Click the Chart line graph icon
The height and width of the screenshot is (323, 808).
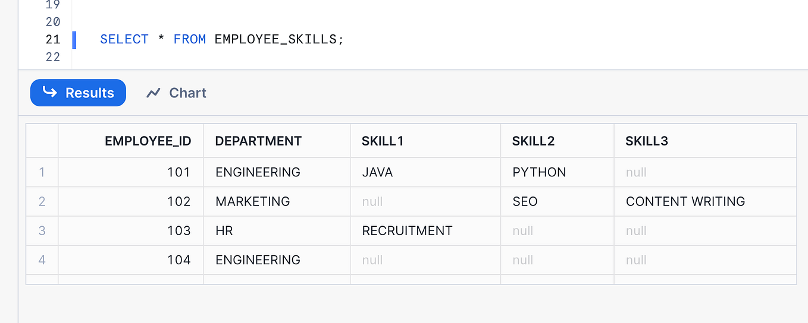pos(154,93)
